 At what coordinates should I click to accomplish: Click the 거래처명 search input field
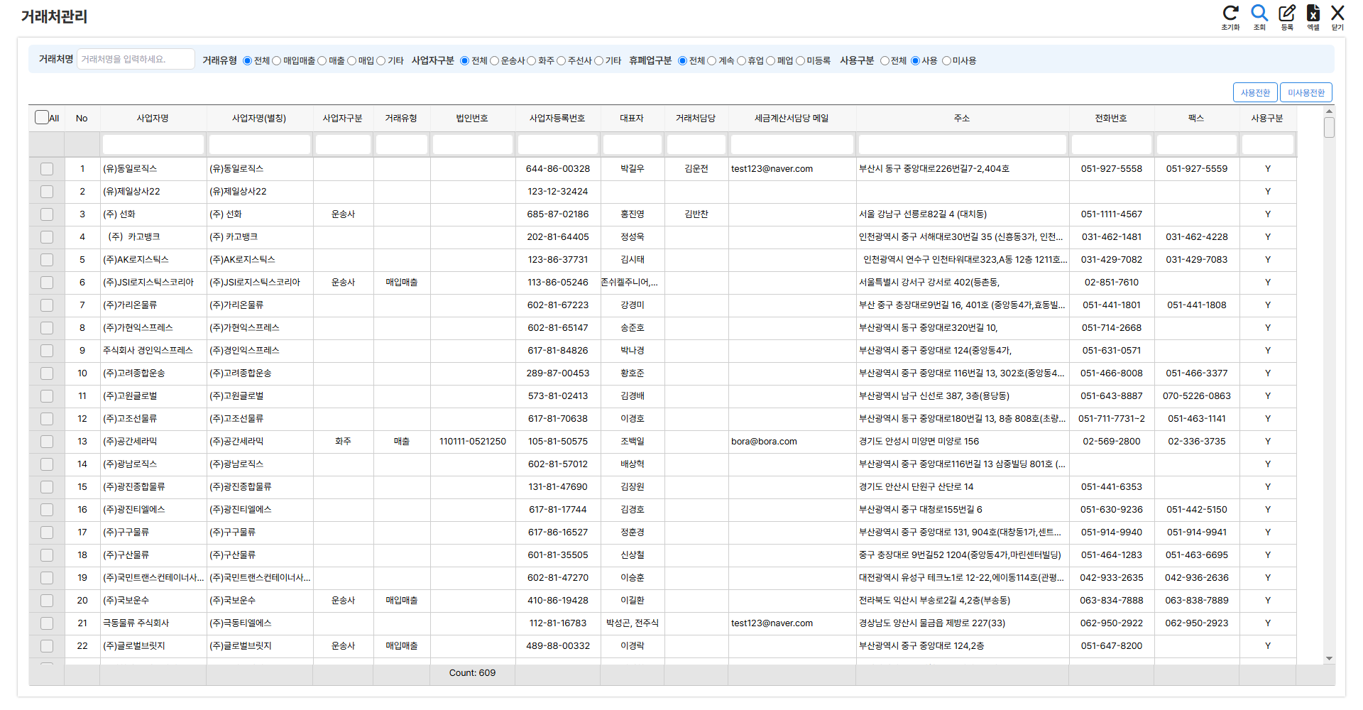tap(136, 60)
